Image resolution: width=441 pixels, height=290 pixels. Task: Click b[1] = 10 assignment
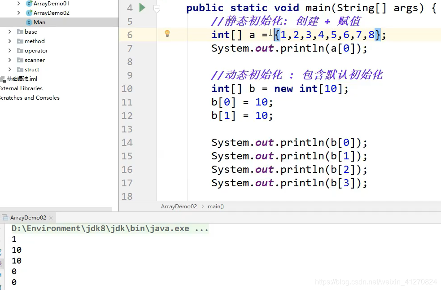point(242,116)
